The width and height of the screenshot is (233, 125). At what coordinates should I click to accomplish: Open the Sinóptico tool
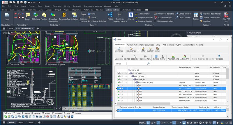click(74, 16)
